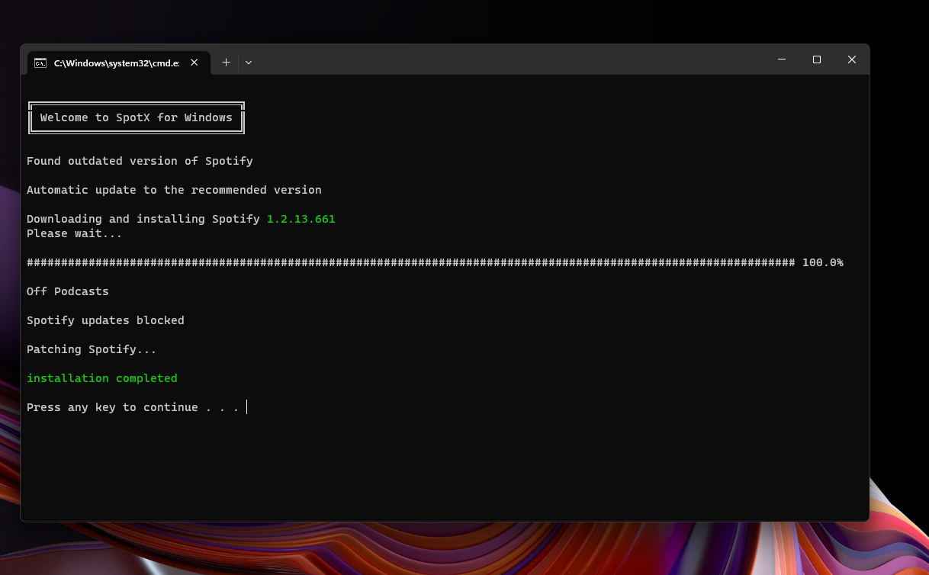Minimize the terminal window
This screenshot has height=575, width=929.
[x=782, y=59]
